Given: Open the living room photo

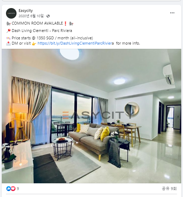Looking at the screenshot, I should pos(91,116).
